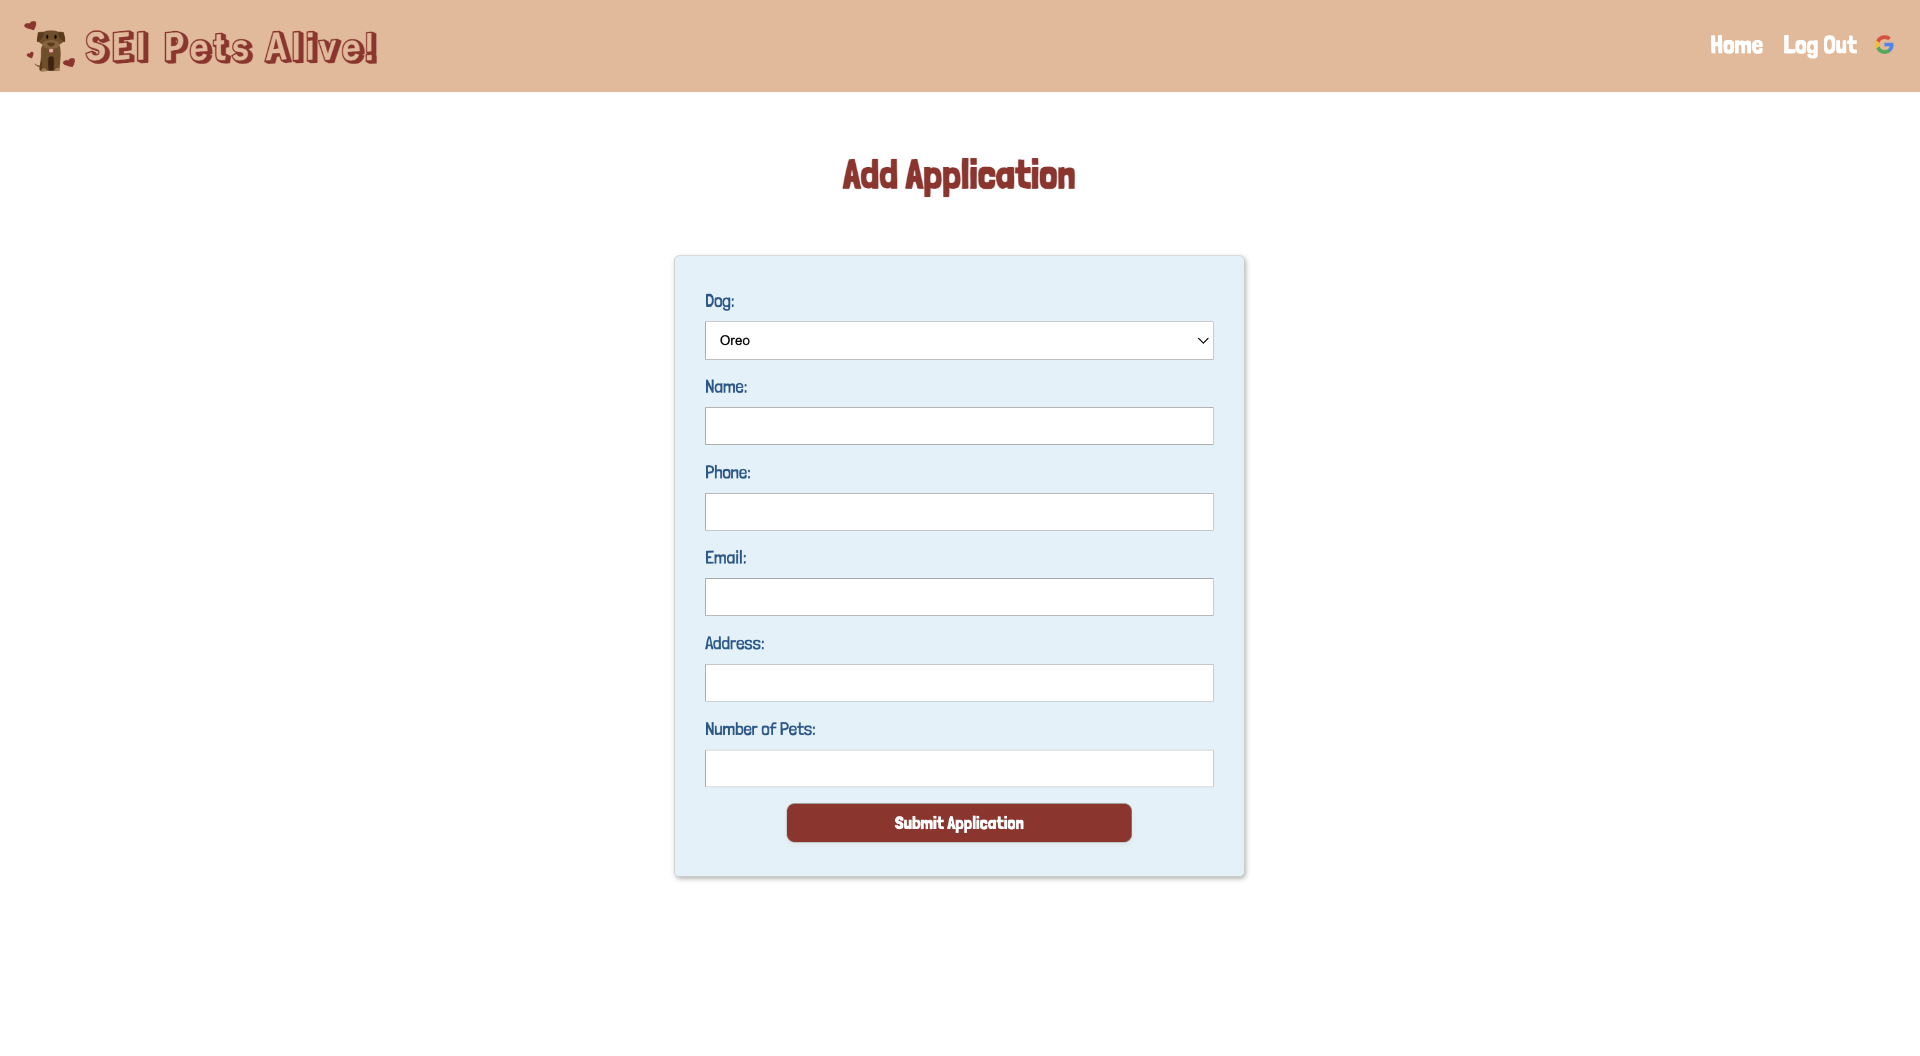Click the Email input field

click(958, 595)
